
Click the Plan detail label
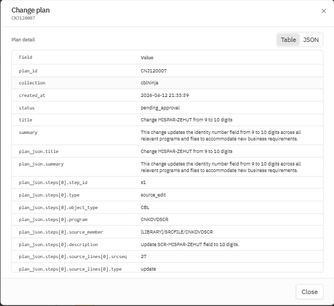(x=23, y=40)
